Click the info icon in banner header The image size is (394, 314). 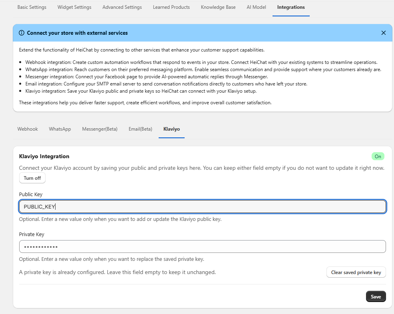click(x=22, y=33)
